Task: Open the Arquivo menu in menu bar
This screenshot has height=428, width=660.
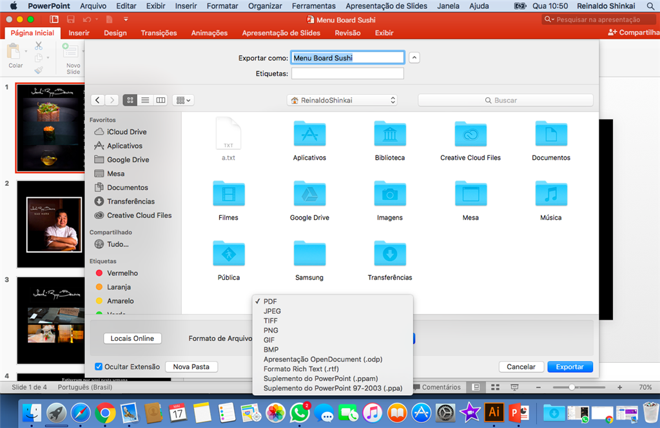Action: pos(93,6)
